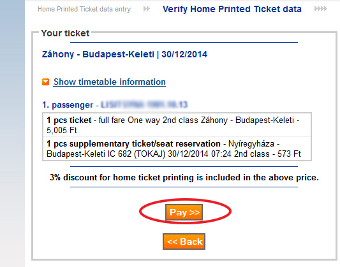The image size is (340, 267).
Task: Select the blurred passenger name text
Action: [x=144, y=105]
